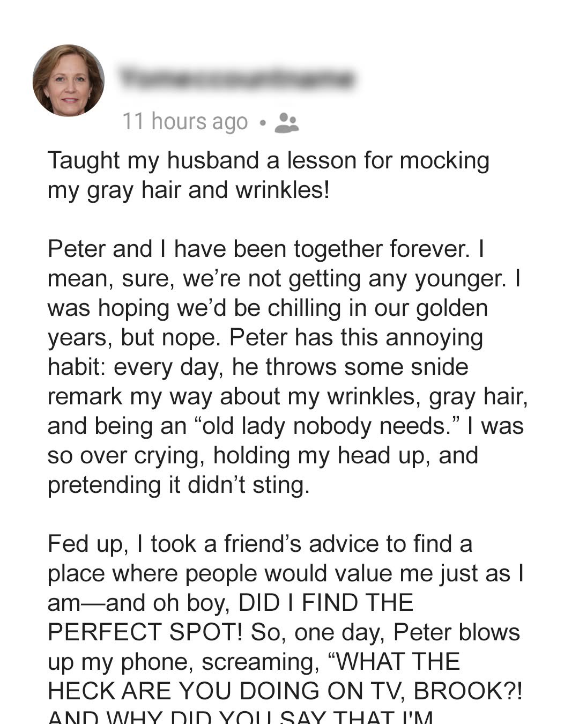Click the text "PERFECT SPOT!"
The height and width of the screenshot is (724, 579).
click(x=145, y=632)
